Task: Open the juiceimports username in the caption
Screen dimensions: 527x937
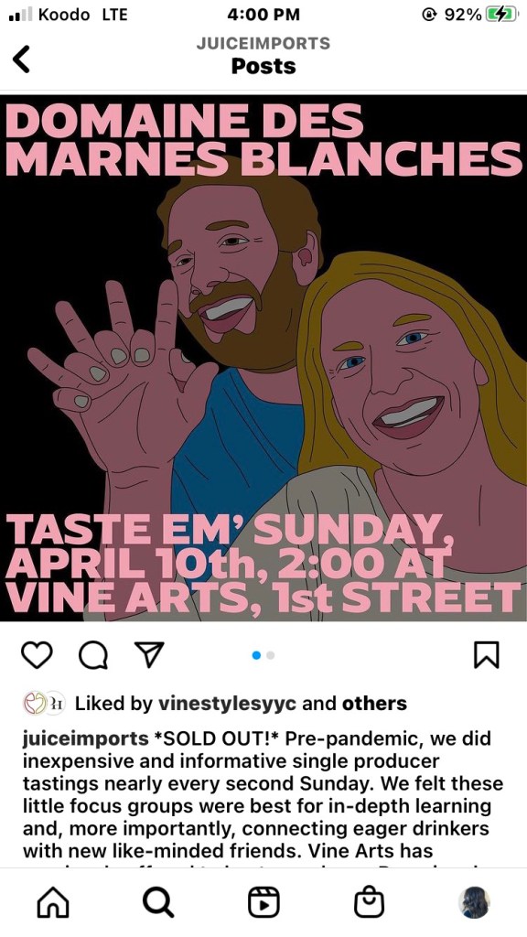Action: [85, 738]
